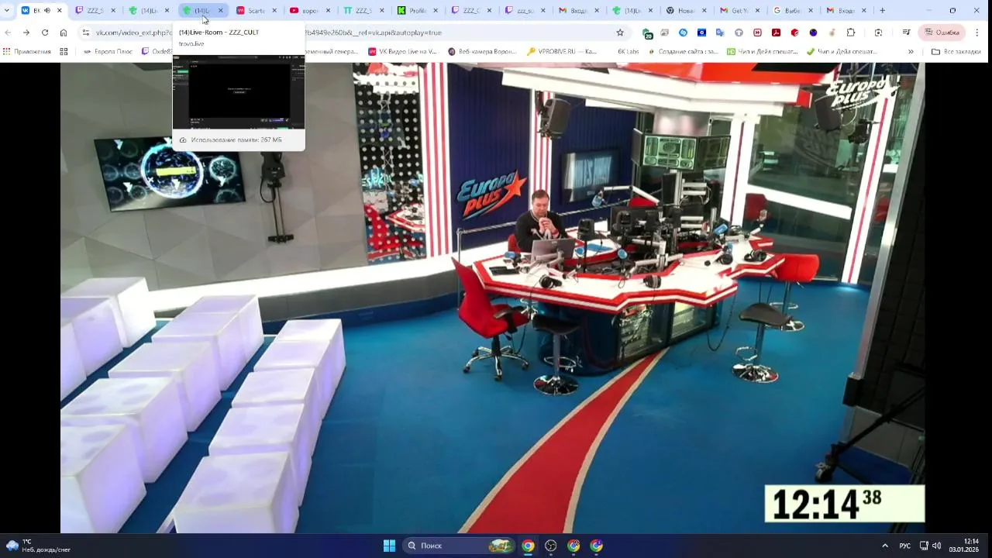The width and height of the screenshot is (992, 558).
Task: Open a new tab with plus button
Action: [x=882, y=11]
